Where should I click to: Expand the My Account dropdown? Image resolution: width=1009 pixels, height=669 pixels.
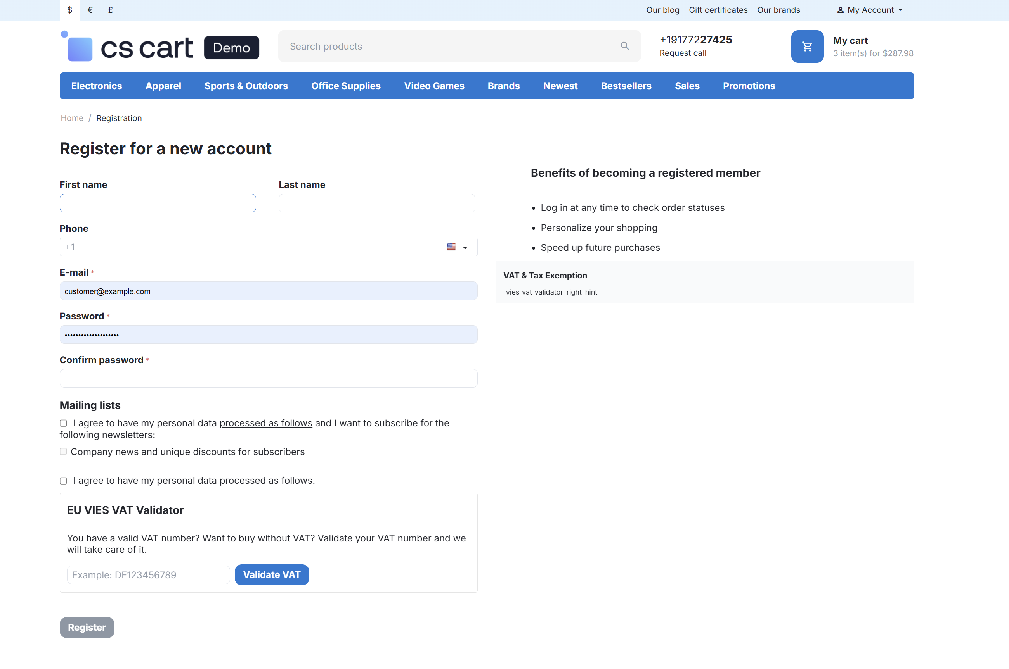tap(869, 10)
